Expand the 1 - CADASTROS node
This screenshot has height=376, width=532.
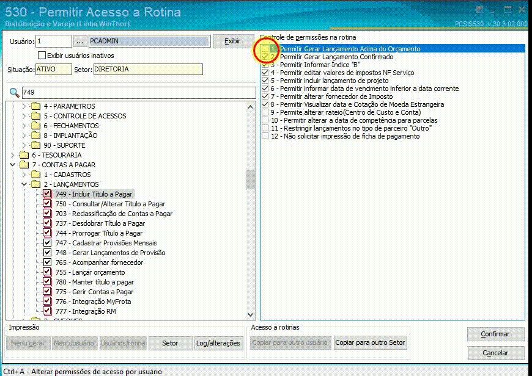click(24, 175)
